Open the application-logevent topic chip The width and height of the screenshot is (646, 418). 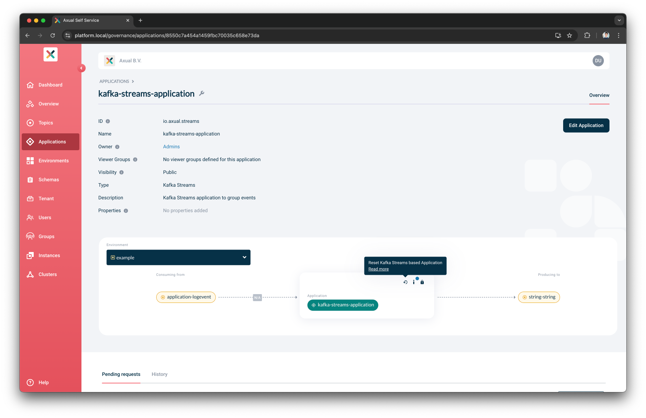pos(186,297)
